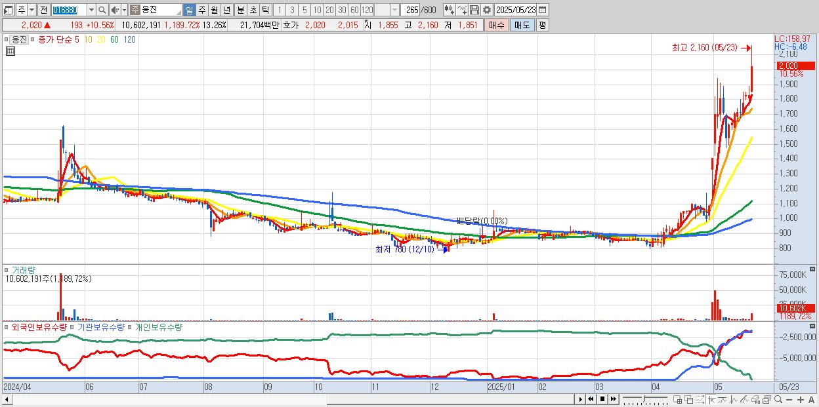Select the 120 interval button
This screenshot has height=407, width=819.
click(x=367, y=10)
